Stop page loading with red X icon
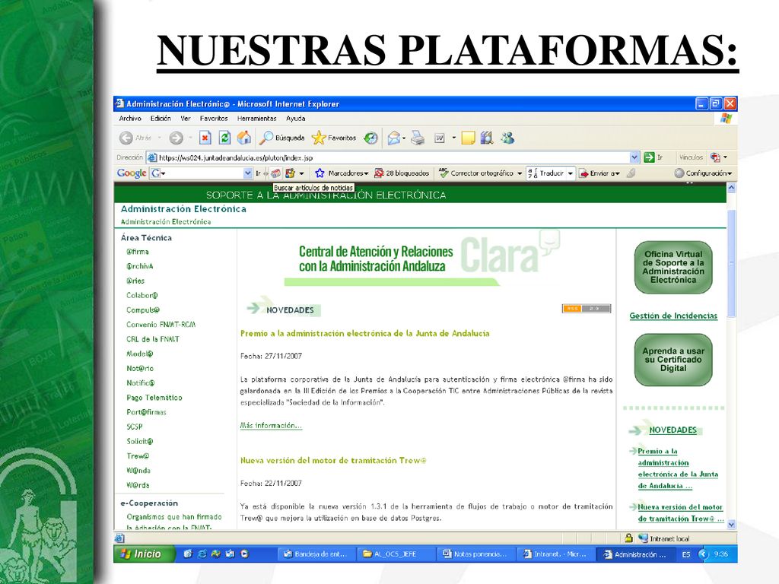 pyautogui.click(x=205, y=138)
